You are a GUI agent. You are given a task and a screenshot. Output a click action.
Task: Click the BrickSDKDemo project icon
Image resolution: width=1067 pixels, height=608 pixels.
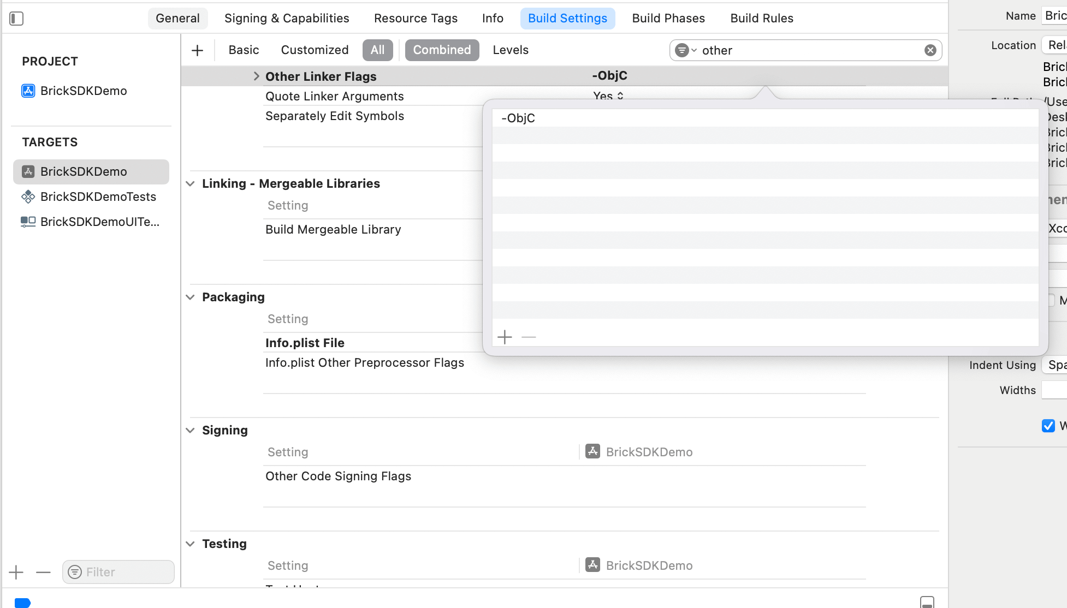click(x=28, y=90)
